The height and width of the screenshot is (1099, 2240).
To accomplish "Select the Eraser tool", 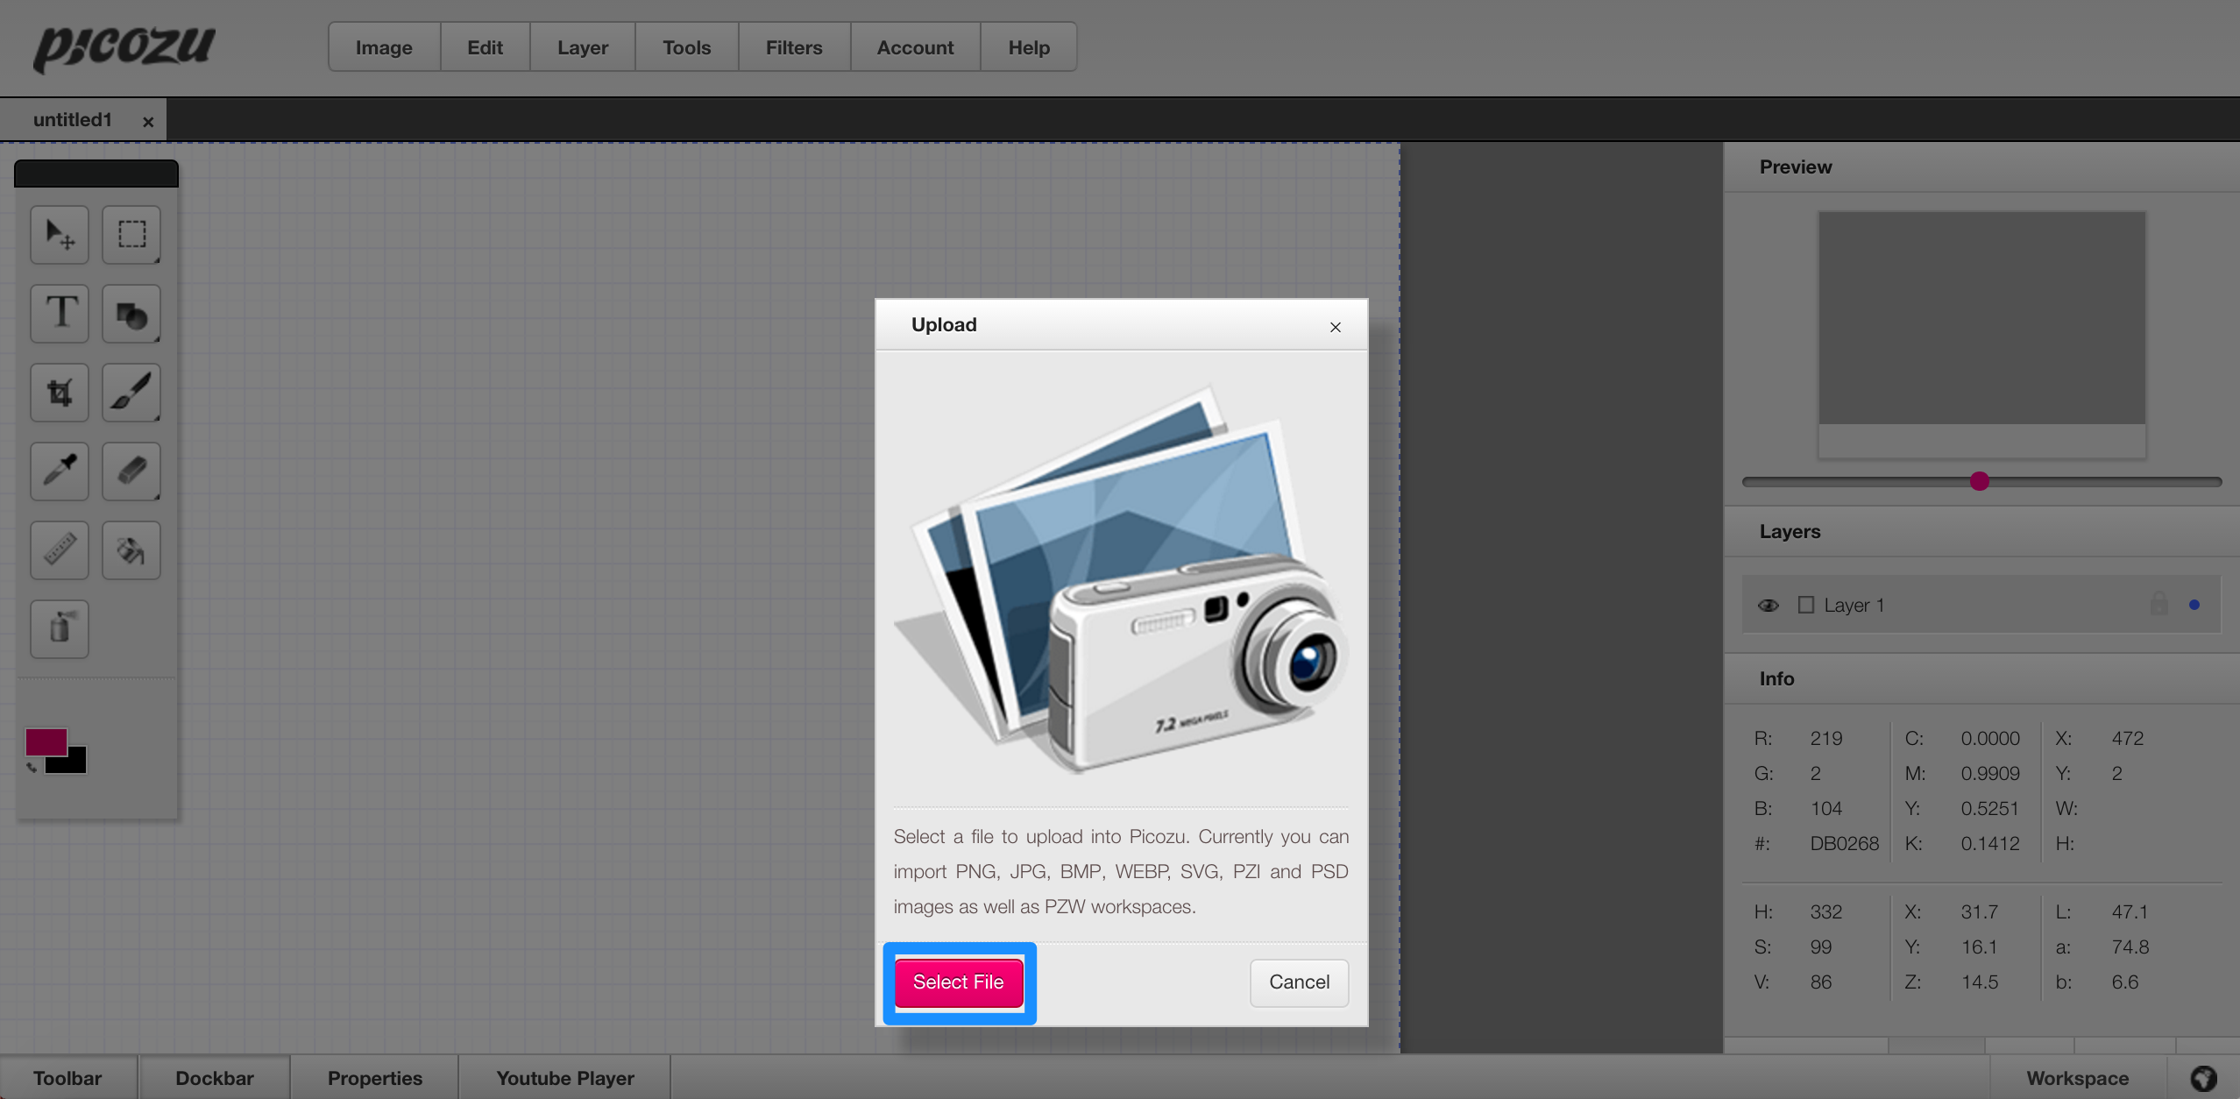I will tap(131, 471).
